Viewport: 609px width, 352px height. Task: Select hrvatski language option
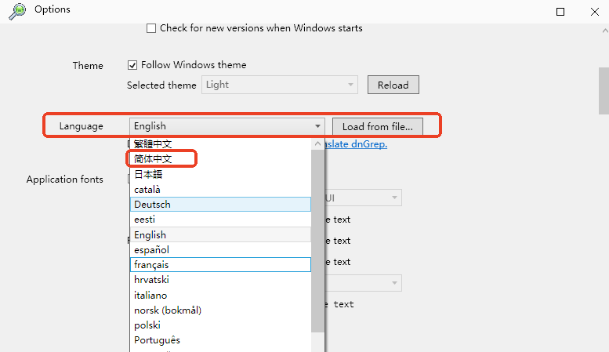pyautogui.click(x=220, y=280)
